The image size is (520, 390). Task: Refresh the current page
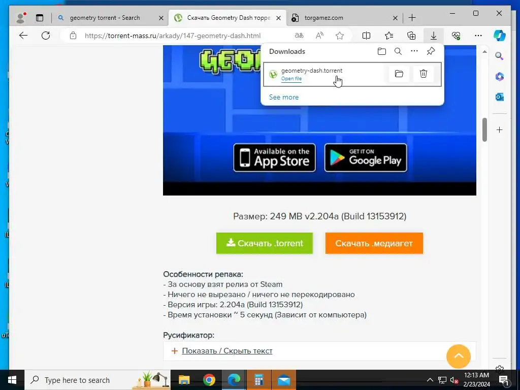[46, 36]
